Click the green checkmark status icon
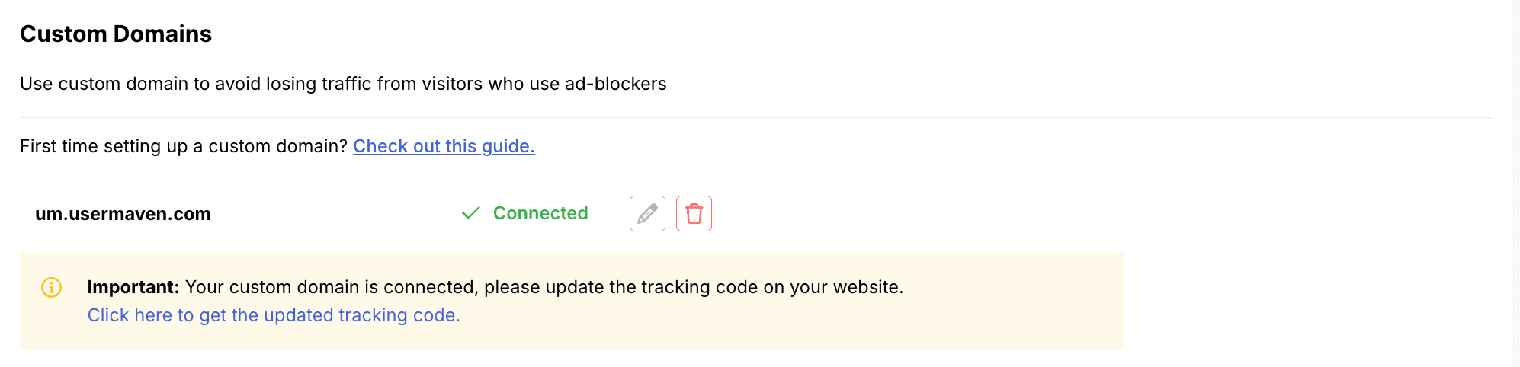 pos(470,213)
